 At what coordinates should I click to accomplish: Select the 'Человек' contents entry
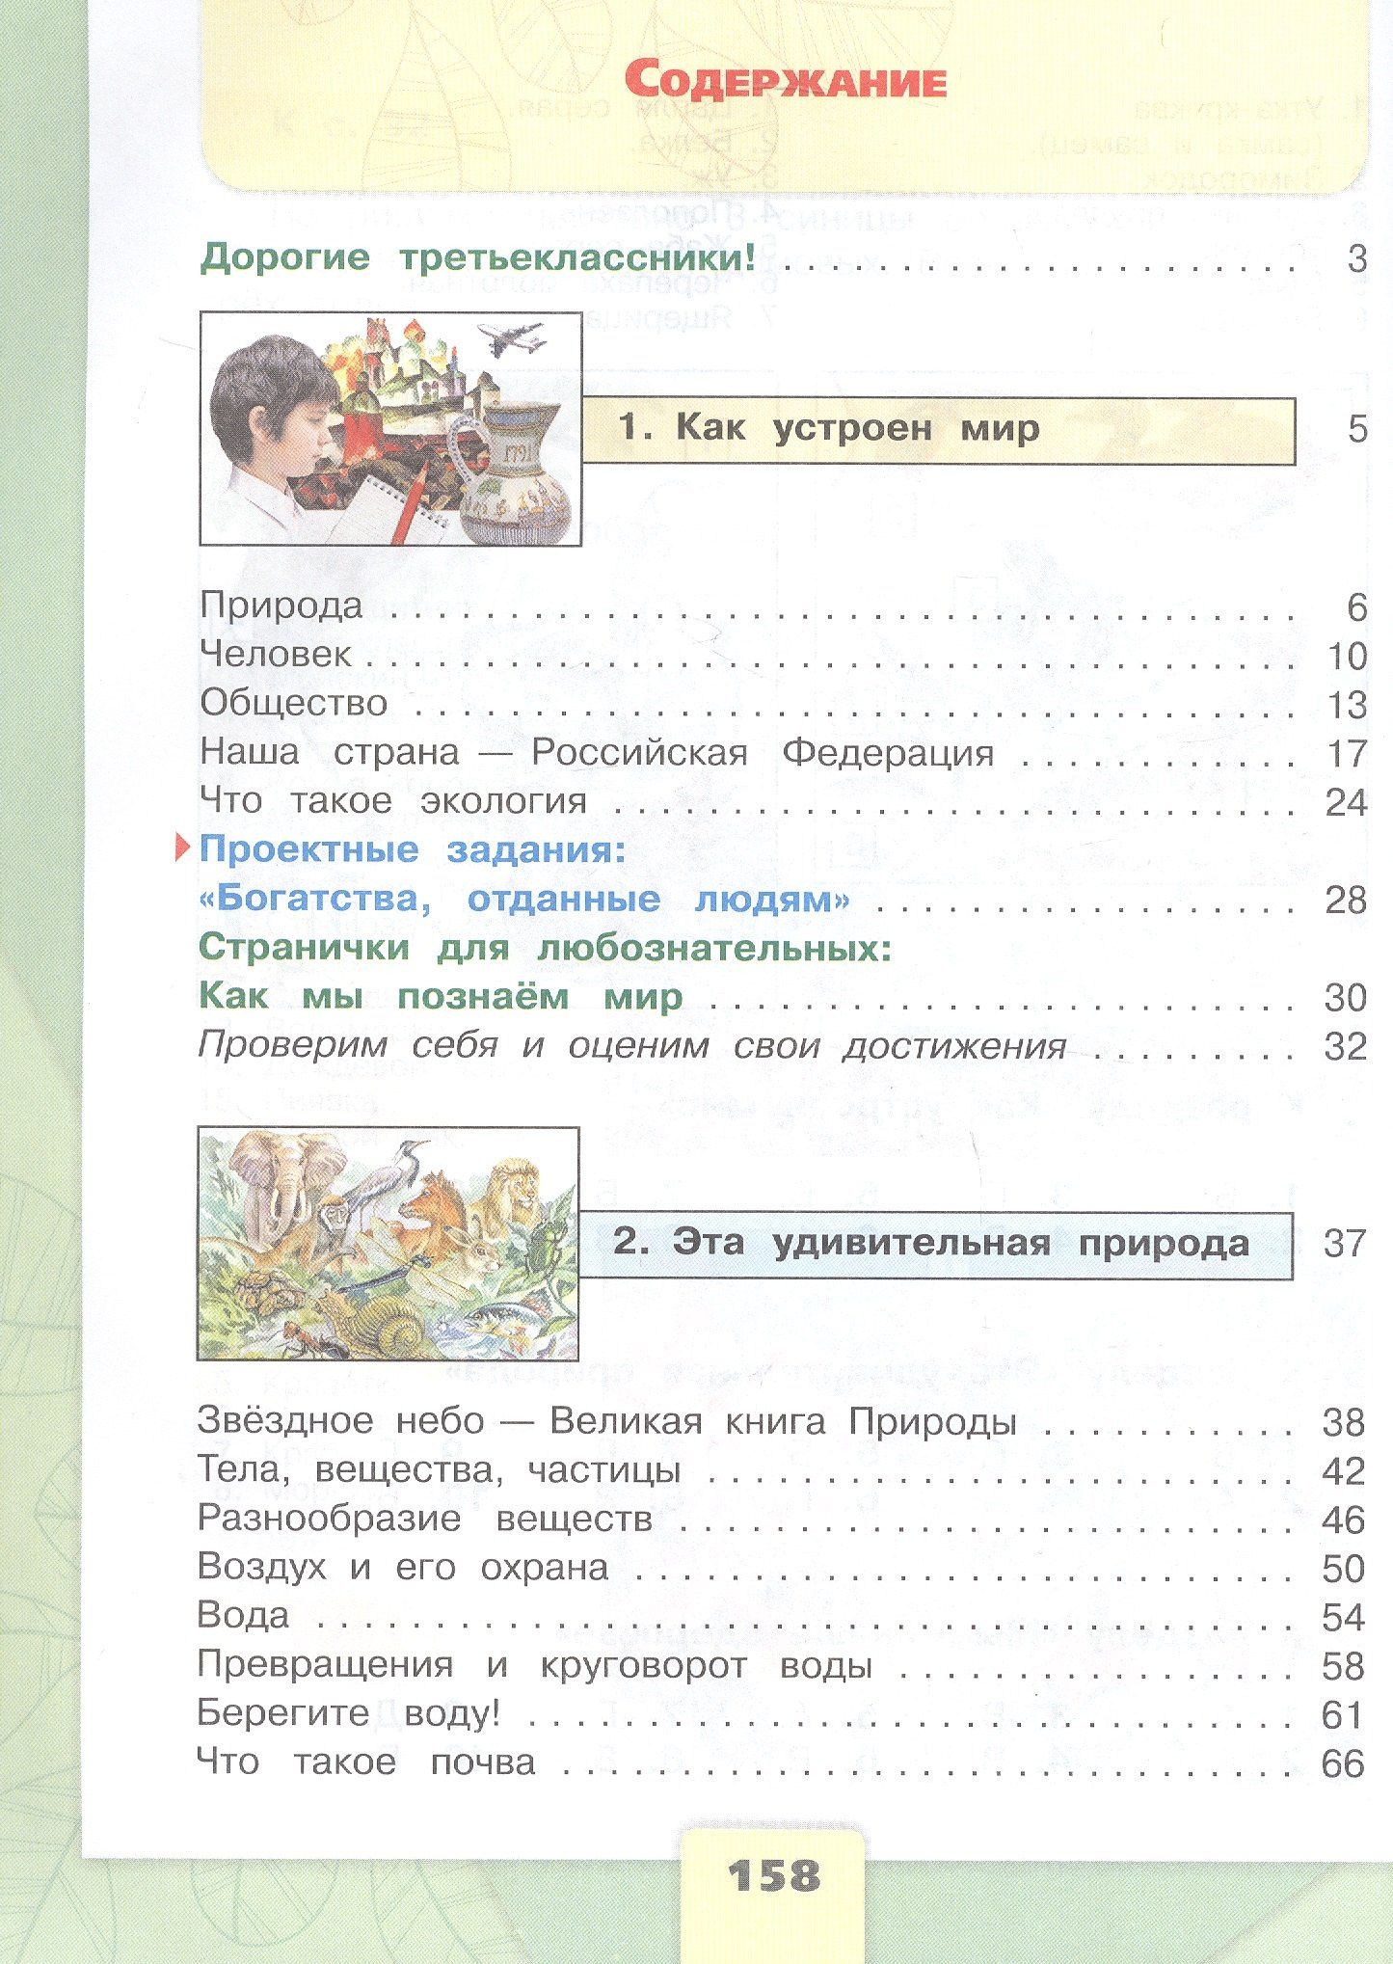click(x=277, y=655)
